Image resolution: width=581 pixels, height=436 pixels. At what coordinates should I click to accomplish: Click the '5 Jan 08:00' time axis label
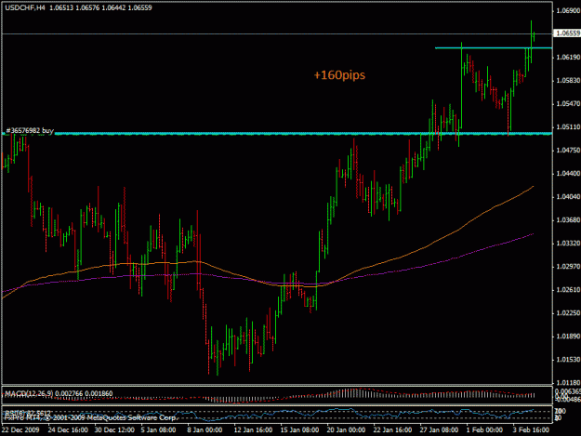point(158,429)
